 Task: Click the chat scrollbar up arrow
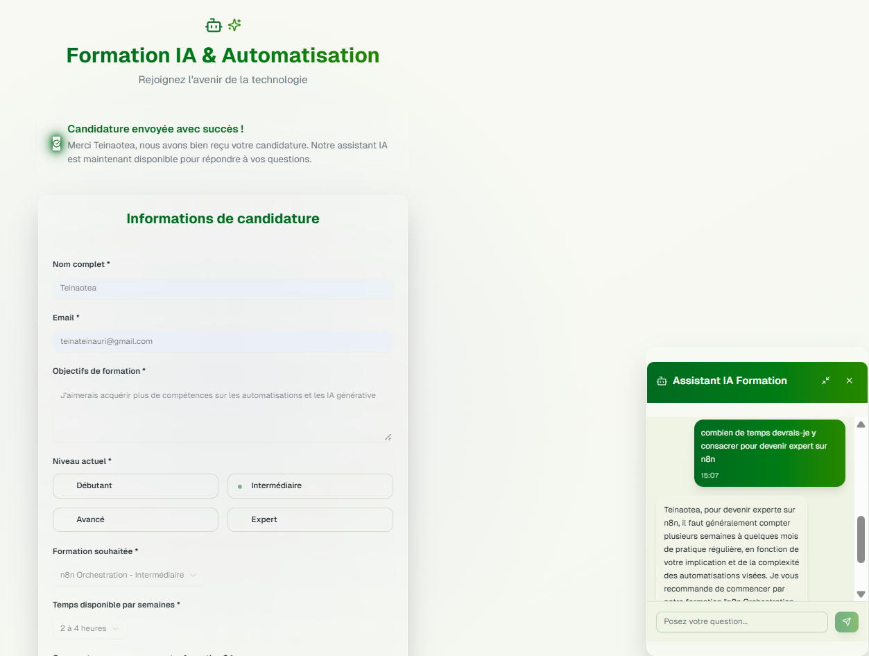861,424
